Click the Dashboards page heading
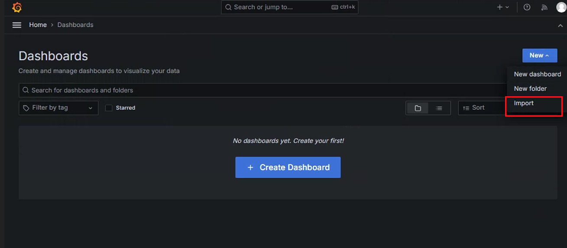 tap(53, 56)
